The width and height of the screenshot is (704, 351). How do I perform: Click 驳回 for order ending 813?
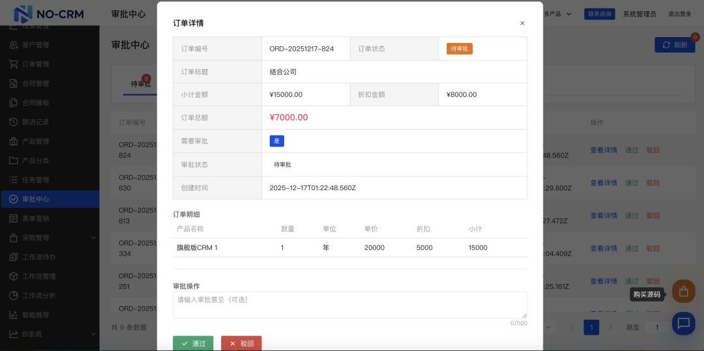coord(653,216)
